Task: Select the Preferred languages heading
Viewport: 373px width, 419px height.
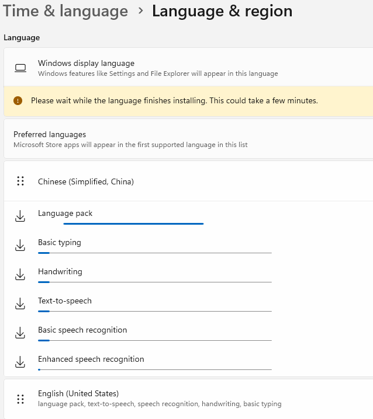Action: pos(50,134)
